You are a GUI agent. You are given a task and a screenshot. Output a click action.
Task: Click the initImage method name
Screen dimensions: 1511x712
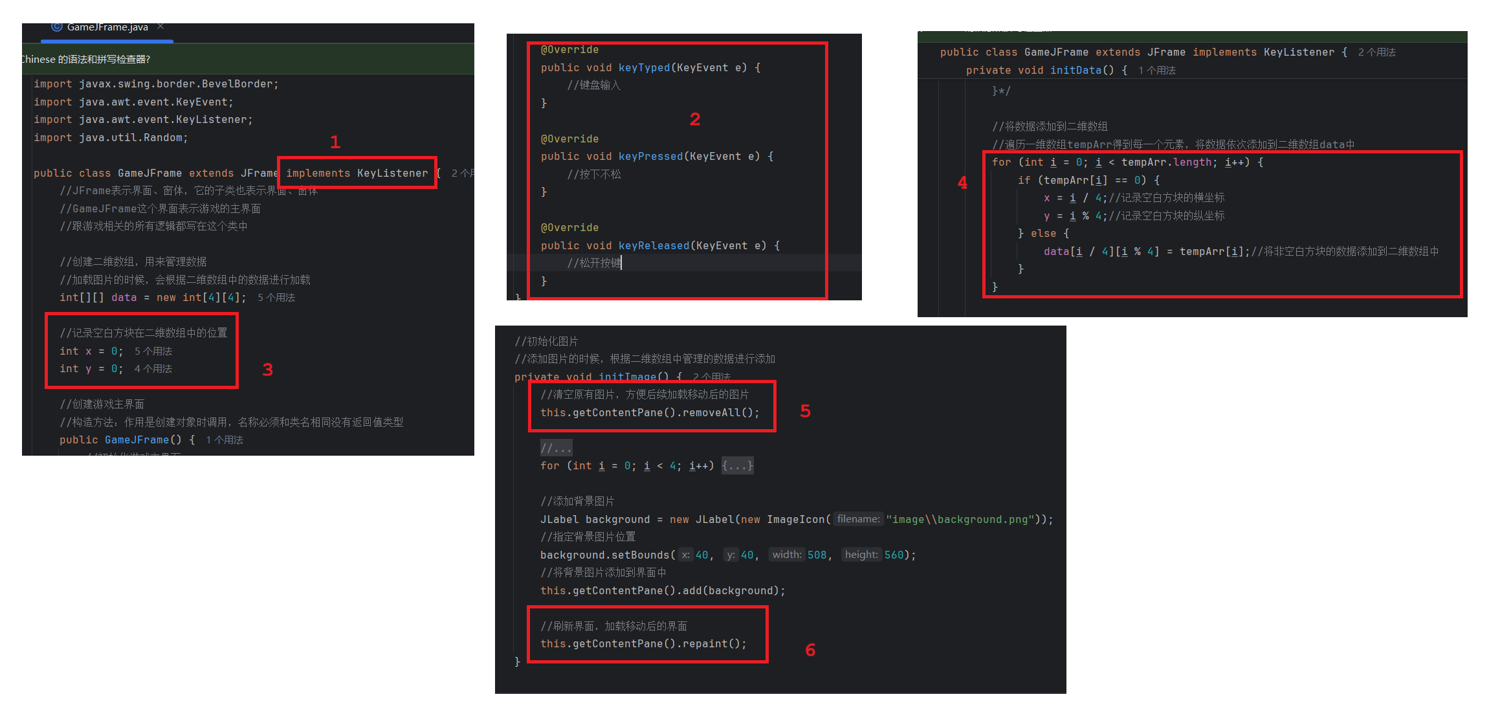coord(627,377)
